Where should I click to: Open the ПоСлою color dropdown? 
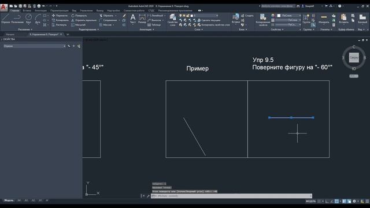pyautogui.click(x=289, y=16)
